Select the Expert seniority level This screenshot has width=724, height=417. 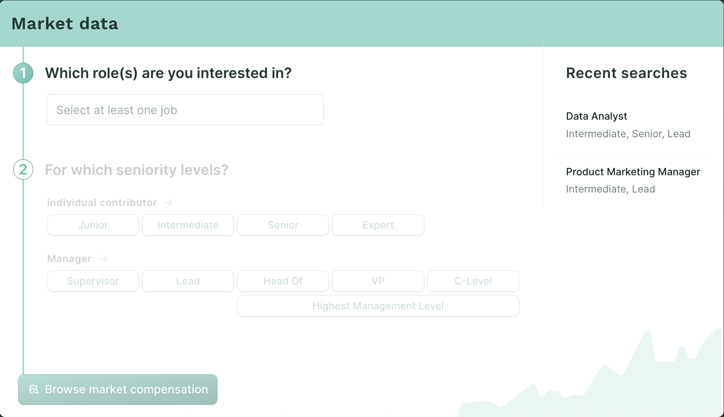378,225
